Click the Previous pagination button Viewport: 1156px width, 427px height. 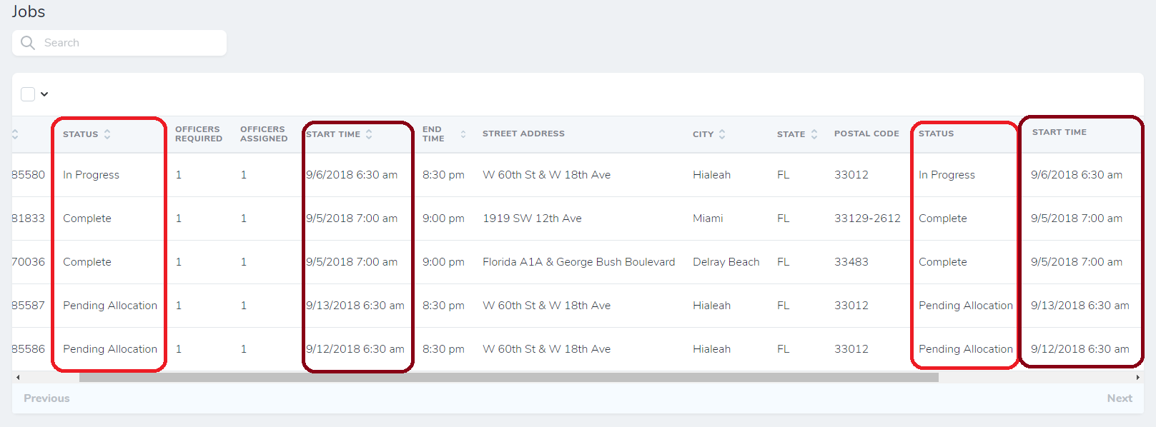coord(46,398)
